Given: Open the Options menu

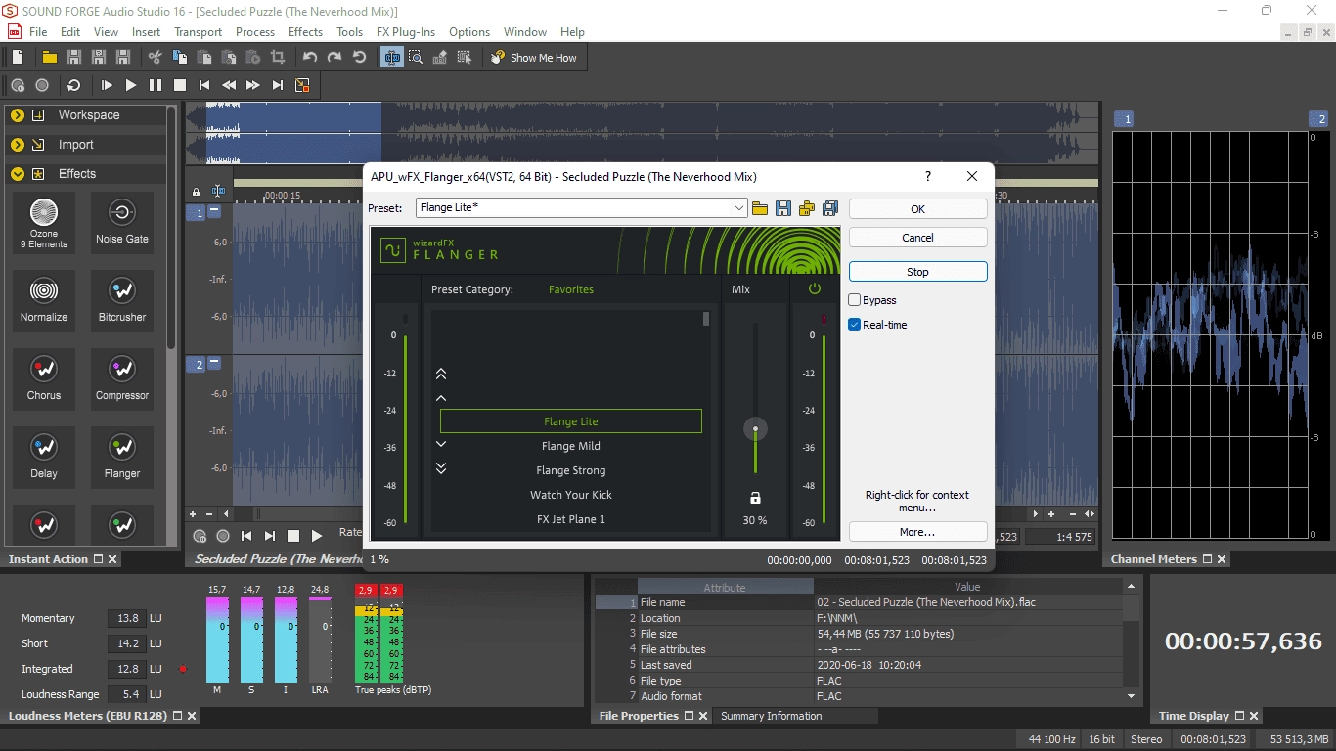Looking at the screenshot, I should click(469, 32).
